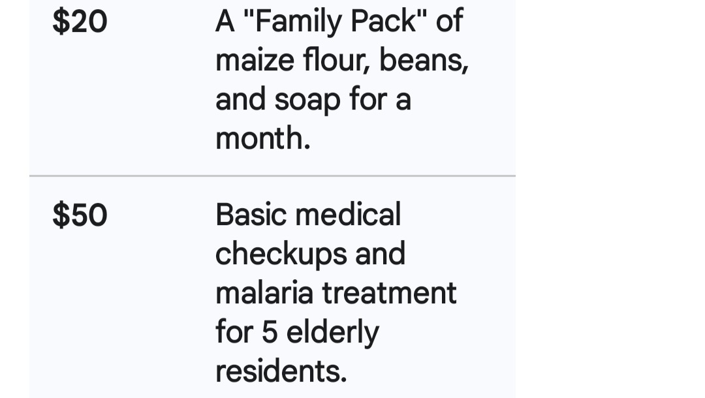Click the number "5" in the $50 description
705x398 pixels.
[x=270, y=332]
